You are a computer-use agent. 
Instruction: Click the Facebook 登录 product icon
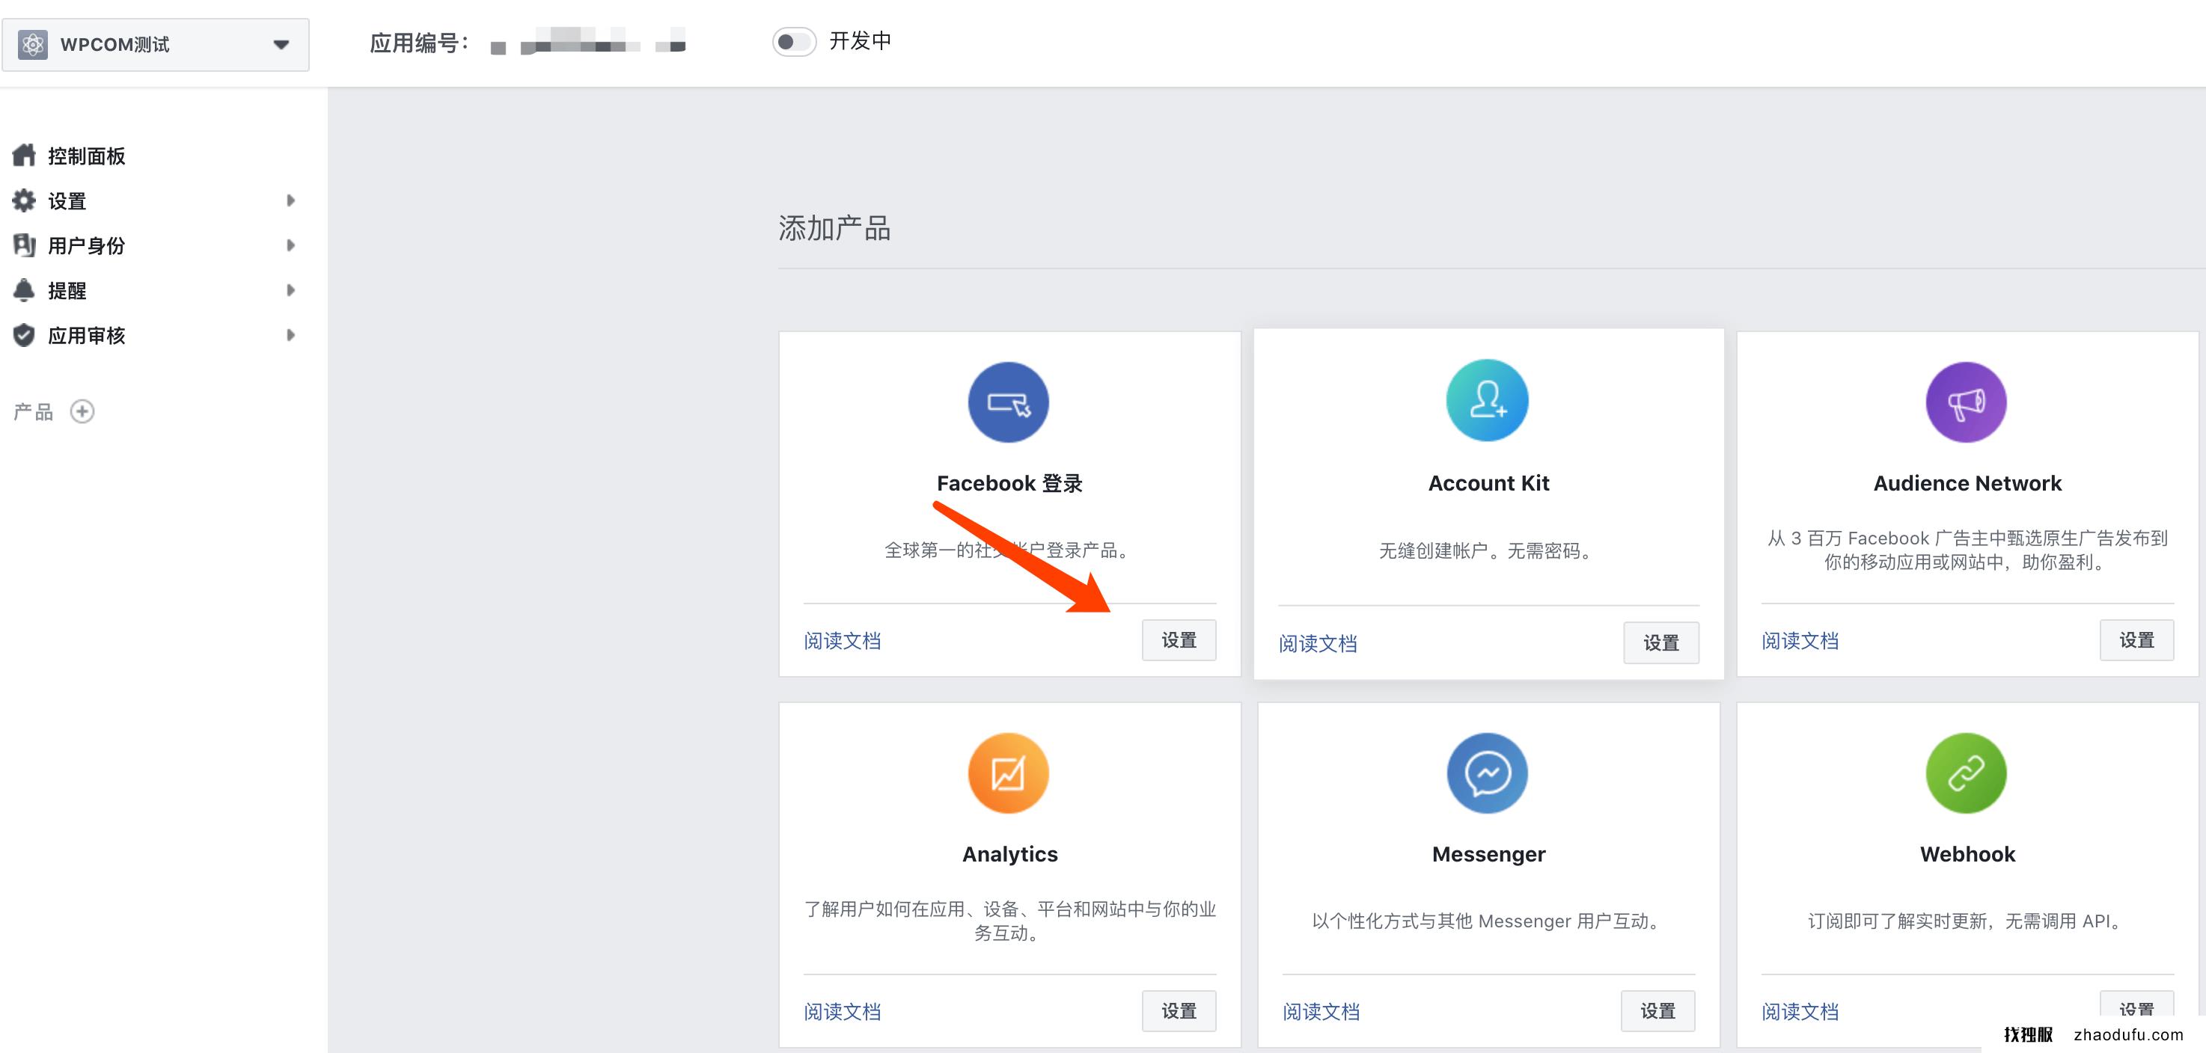coord(1008,402)
